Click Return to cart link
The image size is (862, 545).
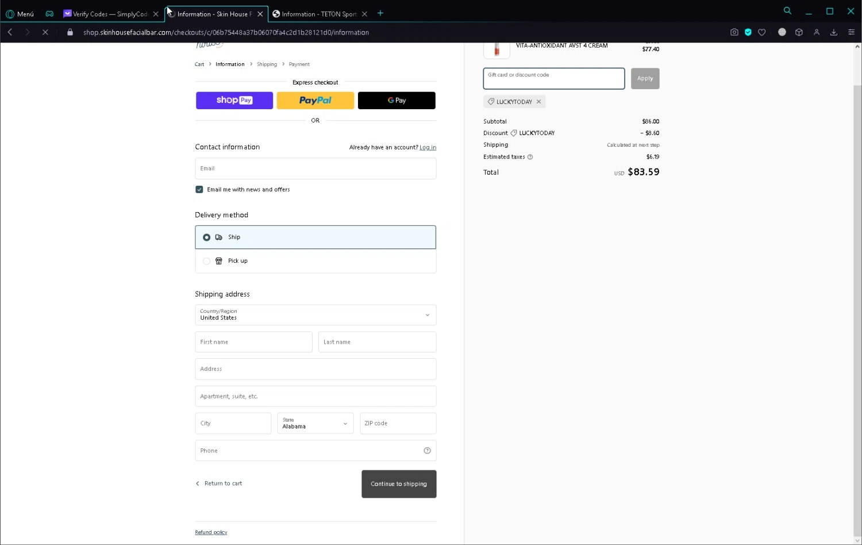pos(219,483)
